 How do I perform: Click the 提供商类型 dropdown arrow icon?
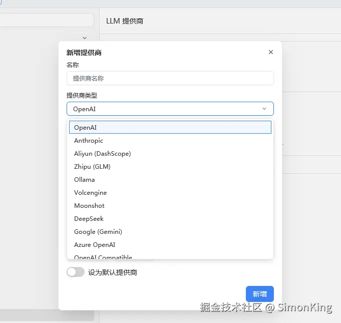(264, 109)
